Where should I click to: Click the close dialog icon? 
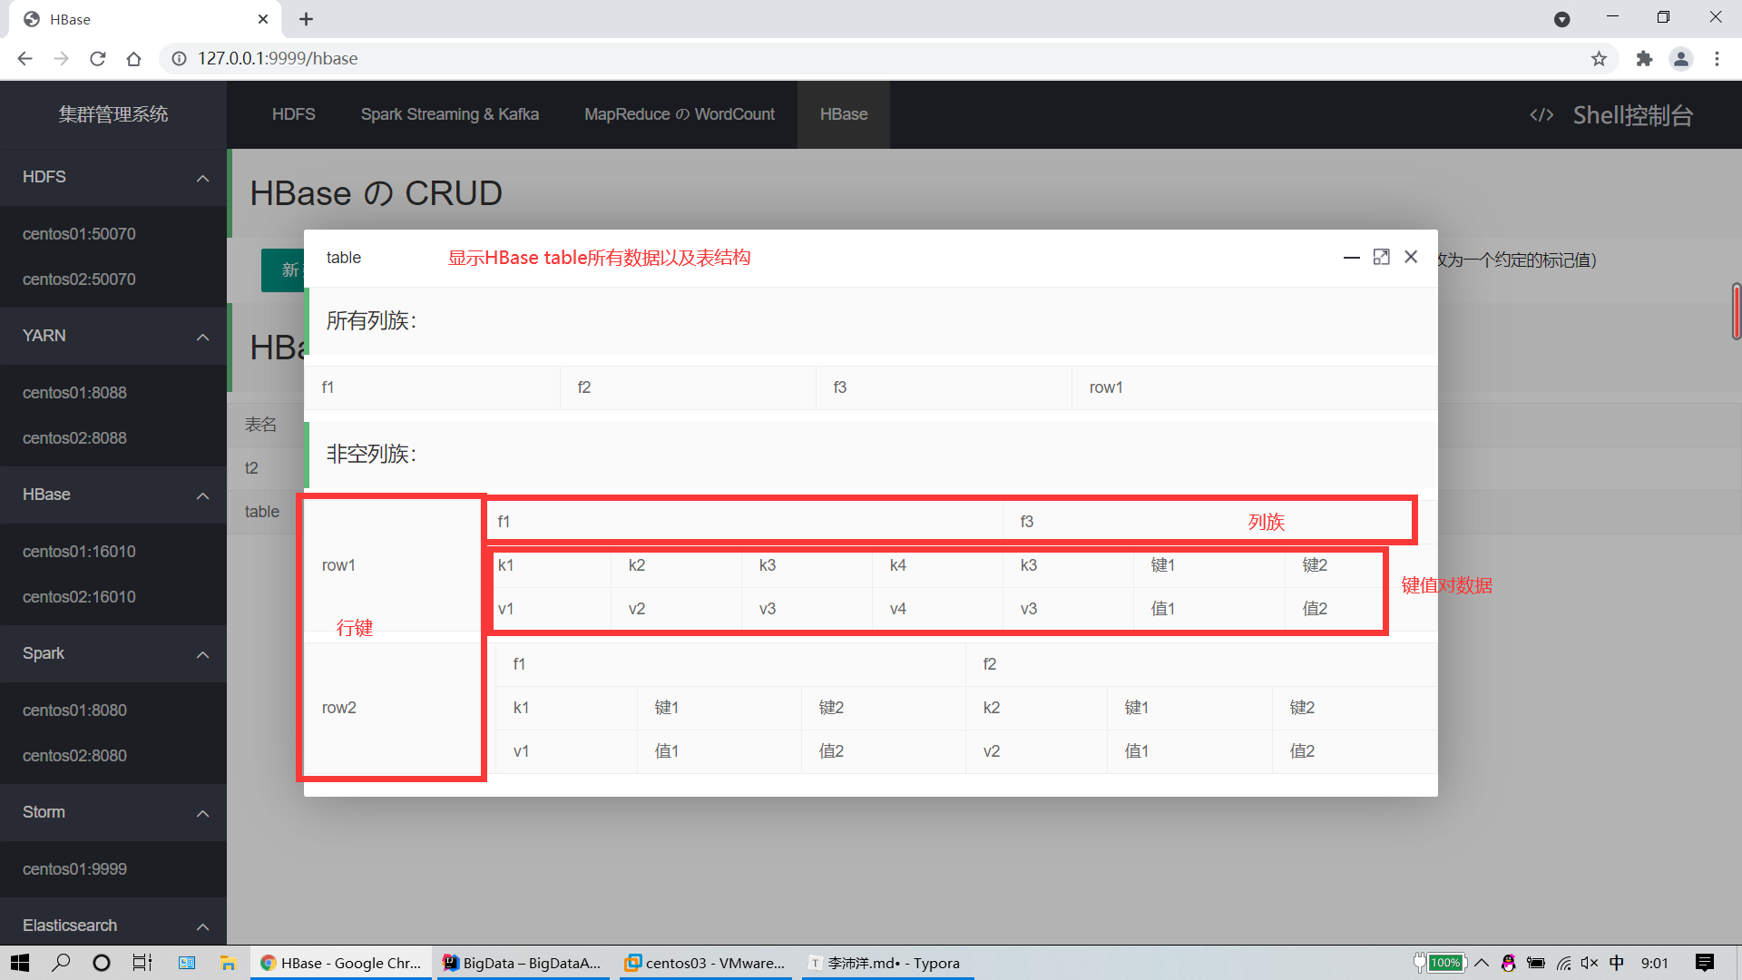click(1411, 255)
